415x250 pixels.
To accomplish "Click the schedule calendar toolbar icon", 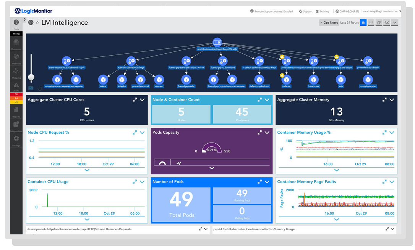I will tap(363, 22).
